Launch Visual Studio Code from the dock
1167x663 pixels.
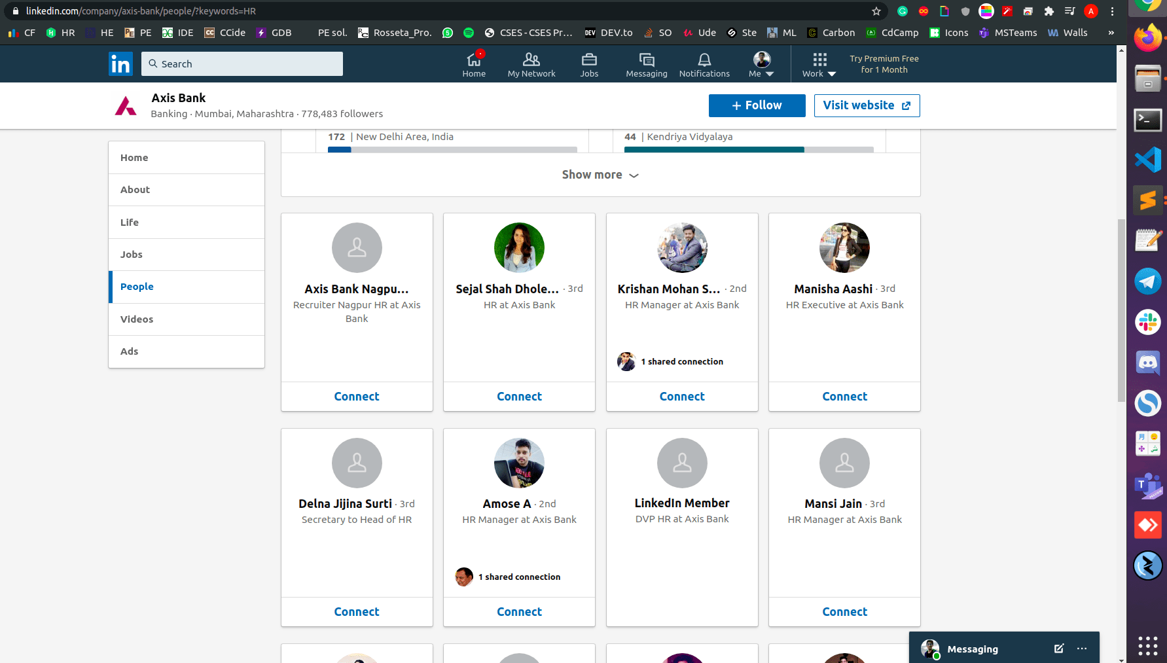[1148, 160]
